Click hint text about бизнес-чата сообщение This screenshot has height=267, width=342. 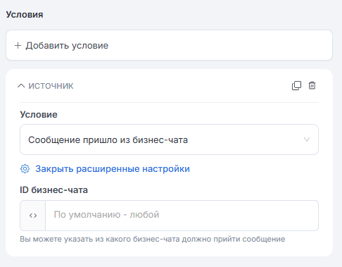pos(153,239)
